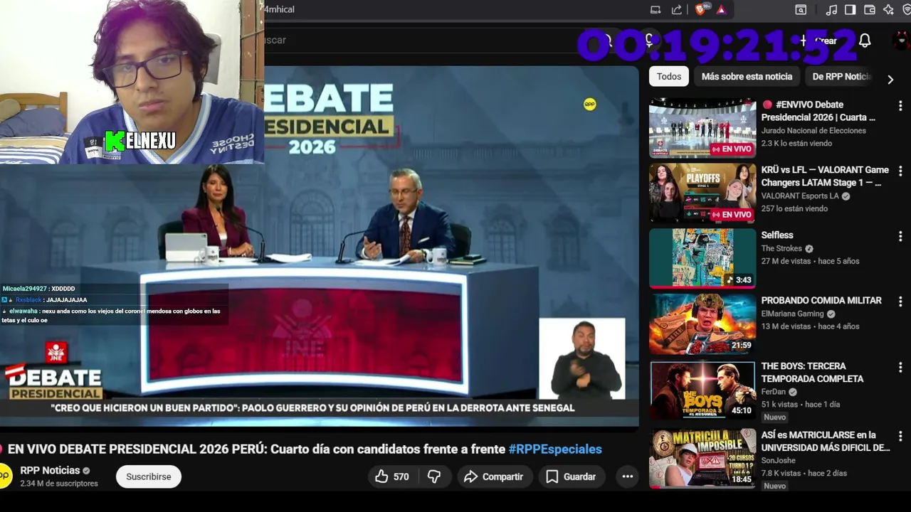Click the RPP logo watermark in video
Viewport: 911px width, 512px height.
[589, 104]
